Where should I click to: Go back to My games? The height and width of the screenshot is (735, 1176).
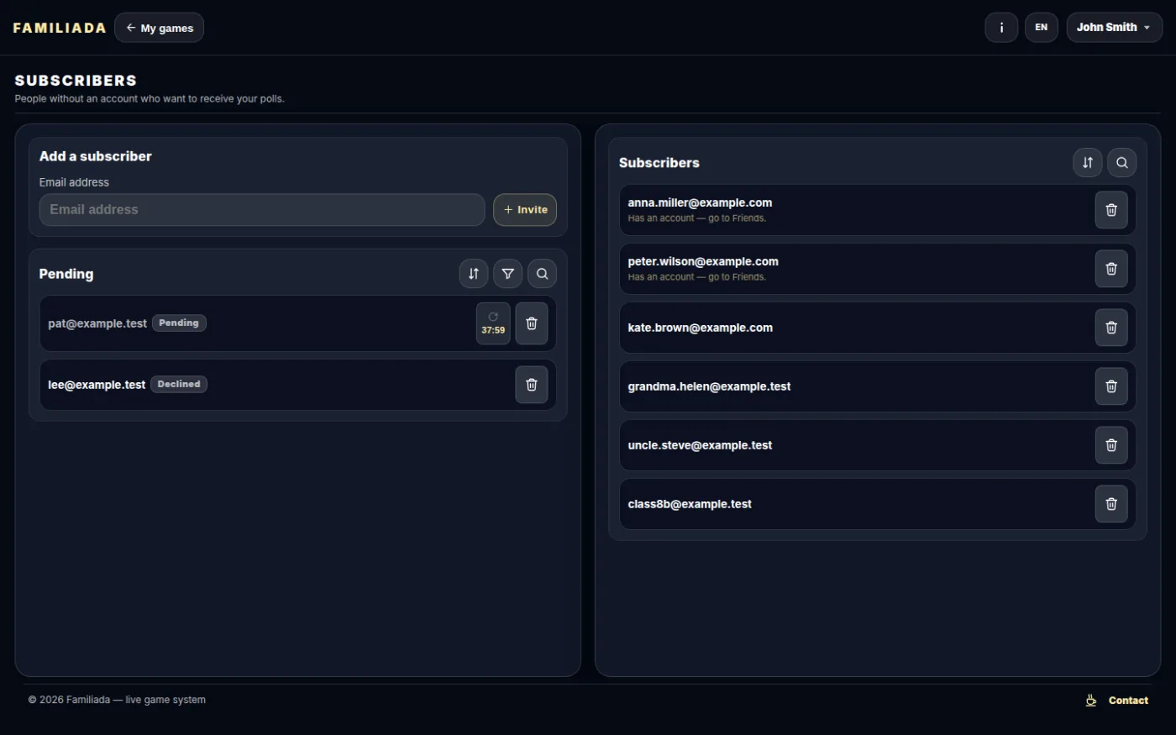159,28
